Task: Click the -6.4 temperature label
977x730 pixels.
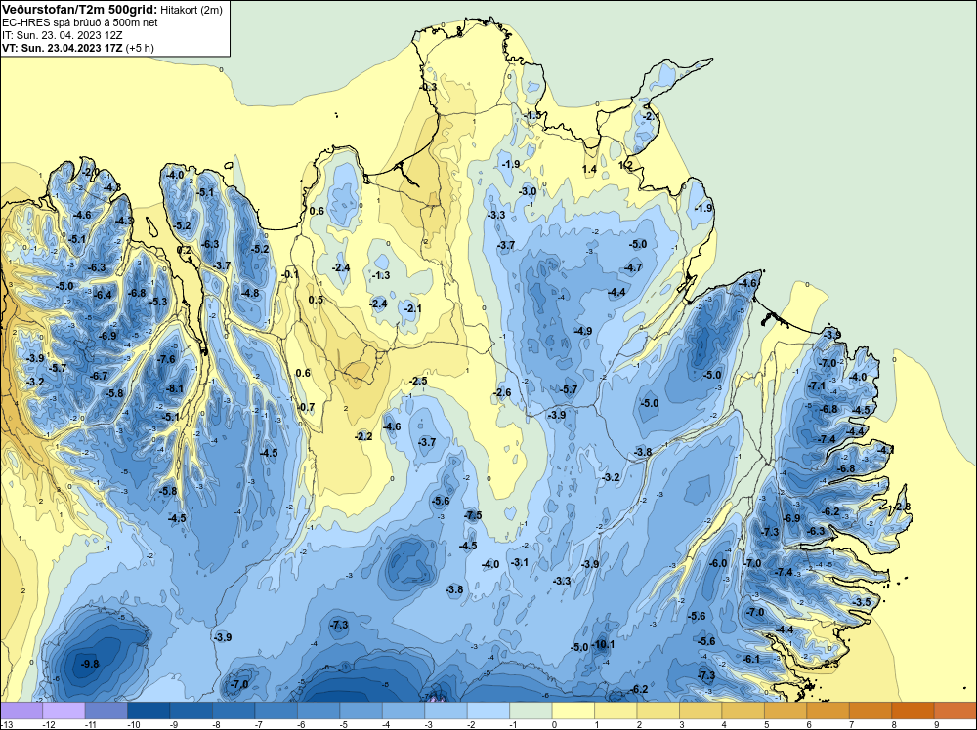Action: [103, 295]
